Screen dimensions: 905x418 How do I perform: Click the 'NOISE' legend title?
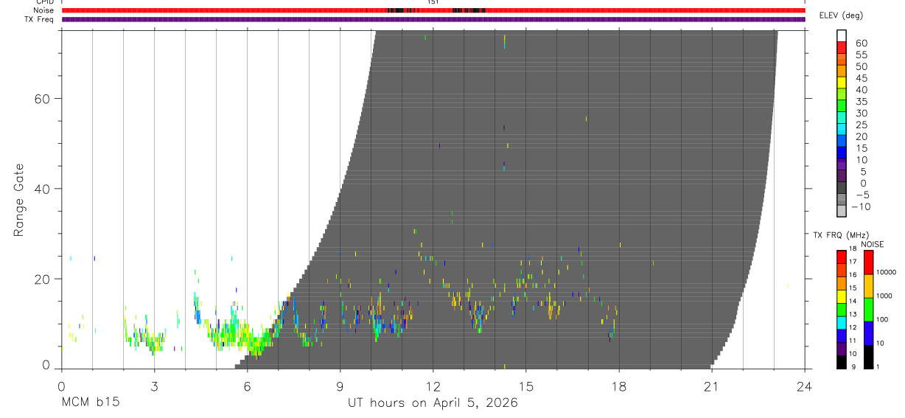[x=873, y=244]
